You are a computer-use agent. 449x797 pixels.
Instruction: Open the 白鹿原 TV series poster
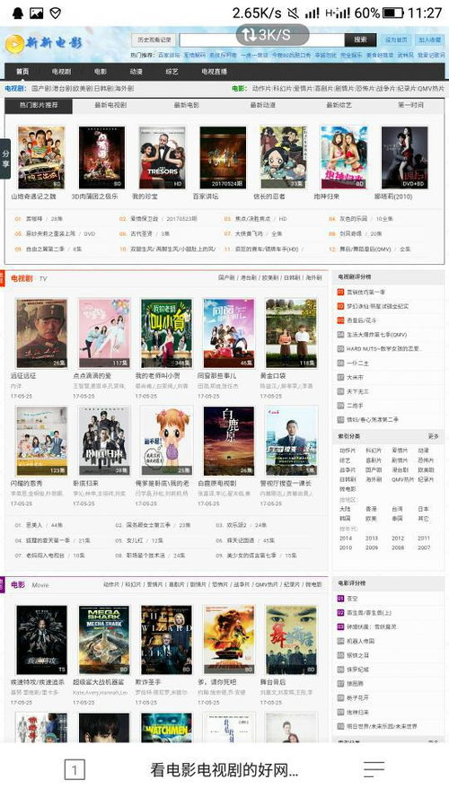click(228, 441)
